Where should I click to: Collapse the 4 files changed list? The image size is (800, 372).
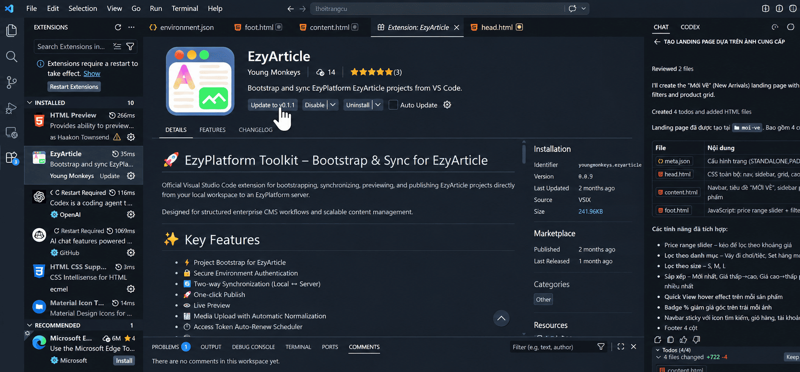(658, 357)
